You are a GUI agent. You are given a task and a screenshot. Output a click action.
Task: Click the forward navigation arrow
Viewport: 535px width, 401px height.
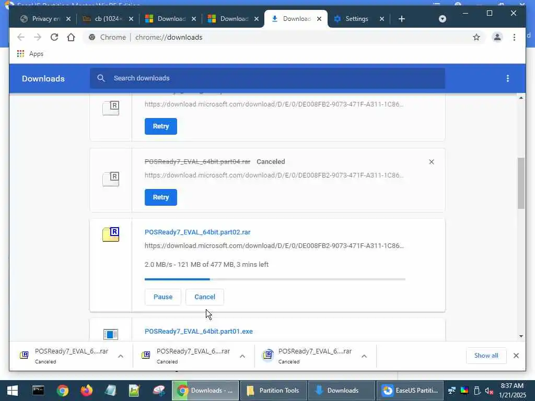pos(38,37)
